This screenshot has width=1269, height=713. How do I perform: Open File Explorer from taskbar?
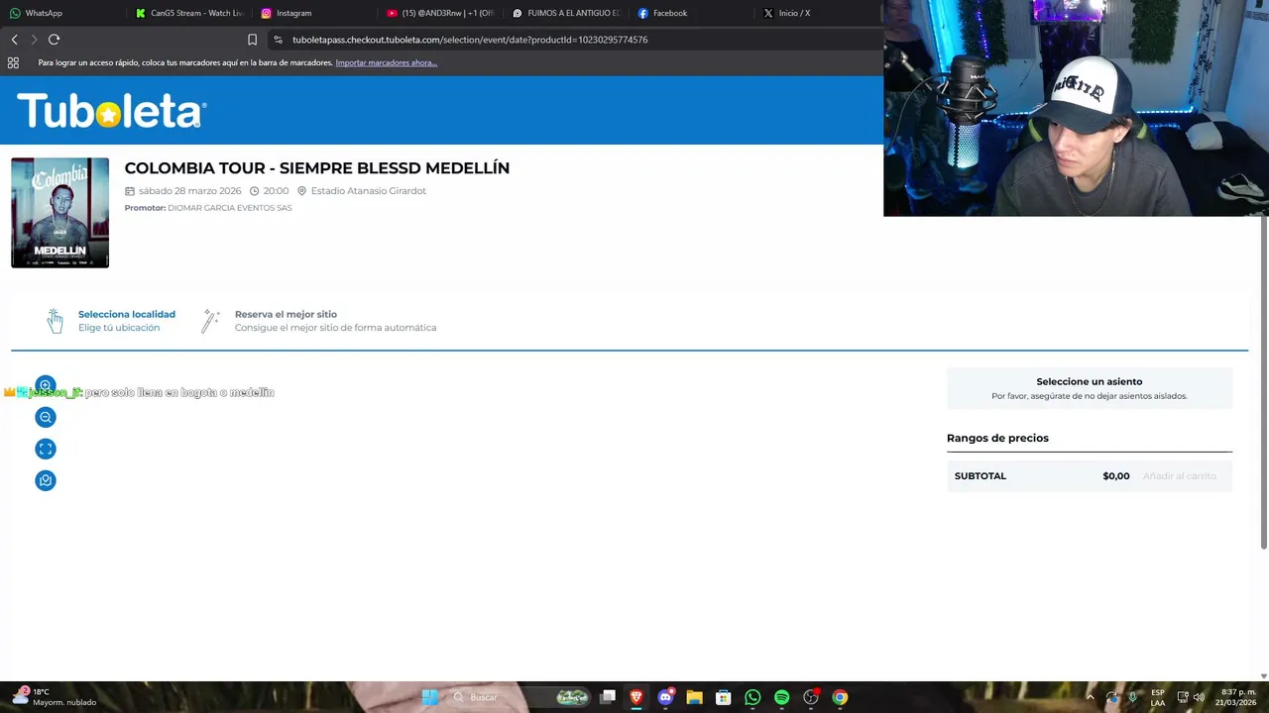[x=694, y=697]
